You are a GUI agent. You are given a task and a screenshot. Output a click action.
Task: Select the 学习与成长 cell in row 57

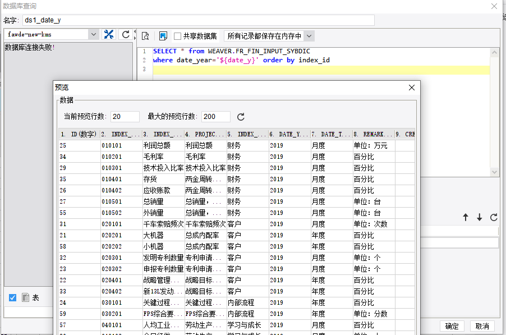coord(247,325)
